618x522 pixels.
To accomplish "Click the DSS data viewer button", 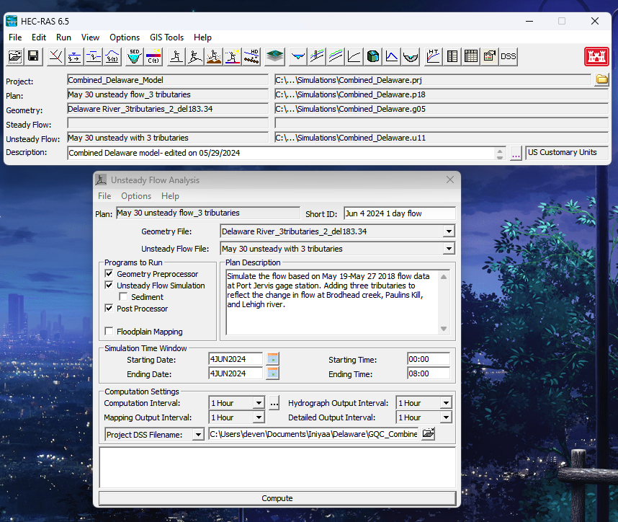I will pyautogui.click(x=509, y=56).
